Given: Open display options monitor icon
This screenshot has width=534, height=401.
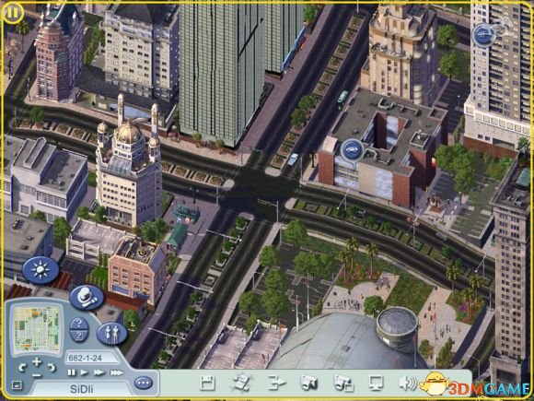Looking at the screenshot, I should [377, 383].
